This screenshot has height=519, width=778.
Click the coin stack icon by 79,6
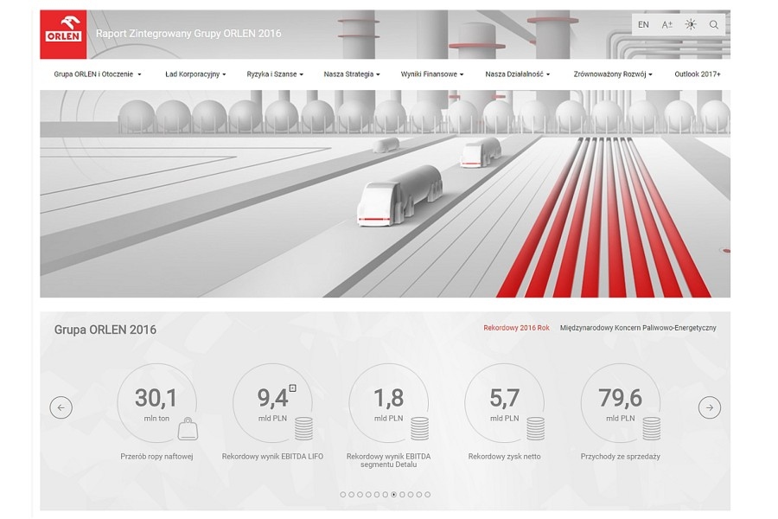pos(651,427)
